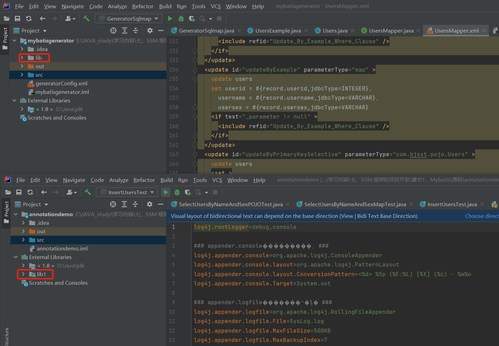Open VCS menu in mybatisgenerator window
The image size is (499, 346).
click(x=216, y=6)
